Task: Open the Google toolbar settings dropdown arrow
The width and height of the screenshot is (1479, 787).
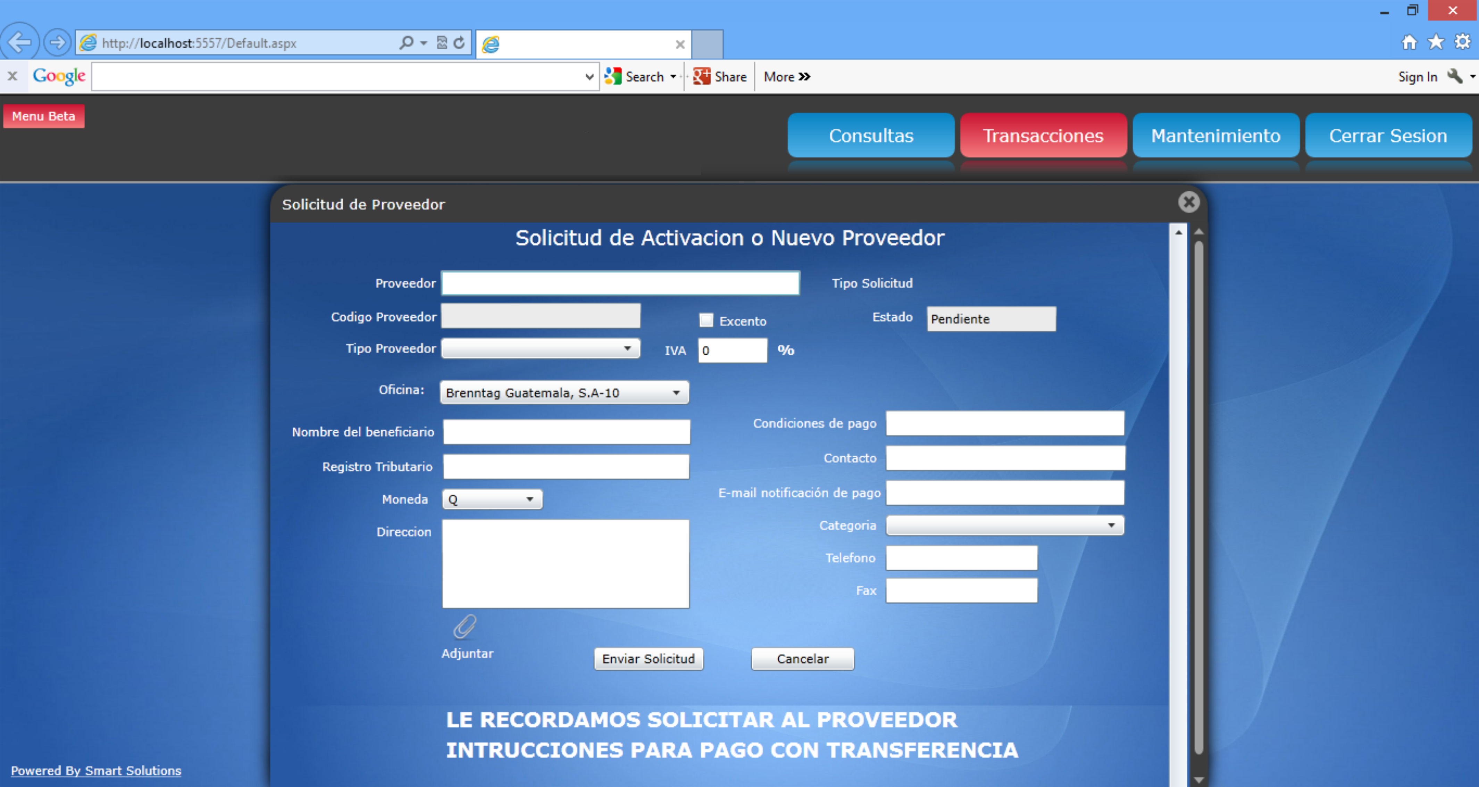Action: pos(1472,76)
